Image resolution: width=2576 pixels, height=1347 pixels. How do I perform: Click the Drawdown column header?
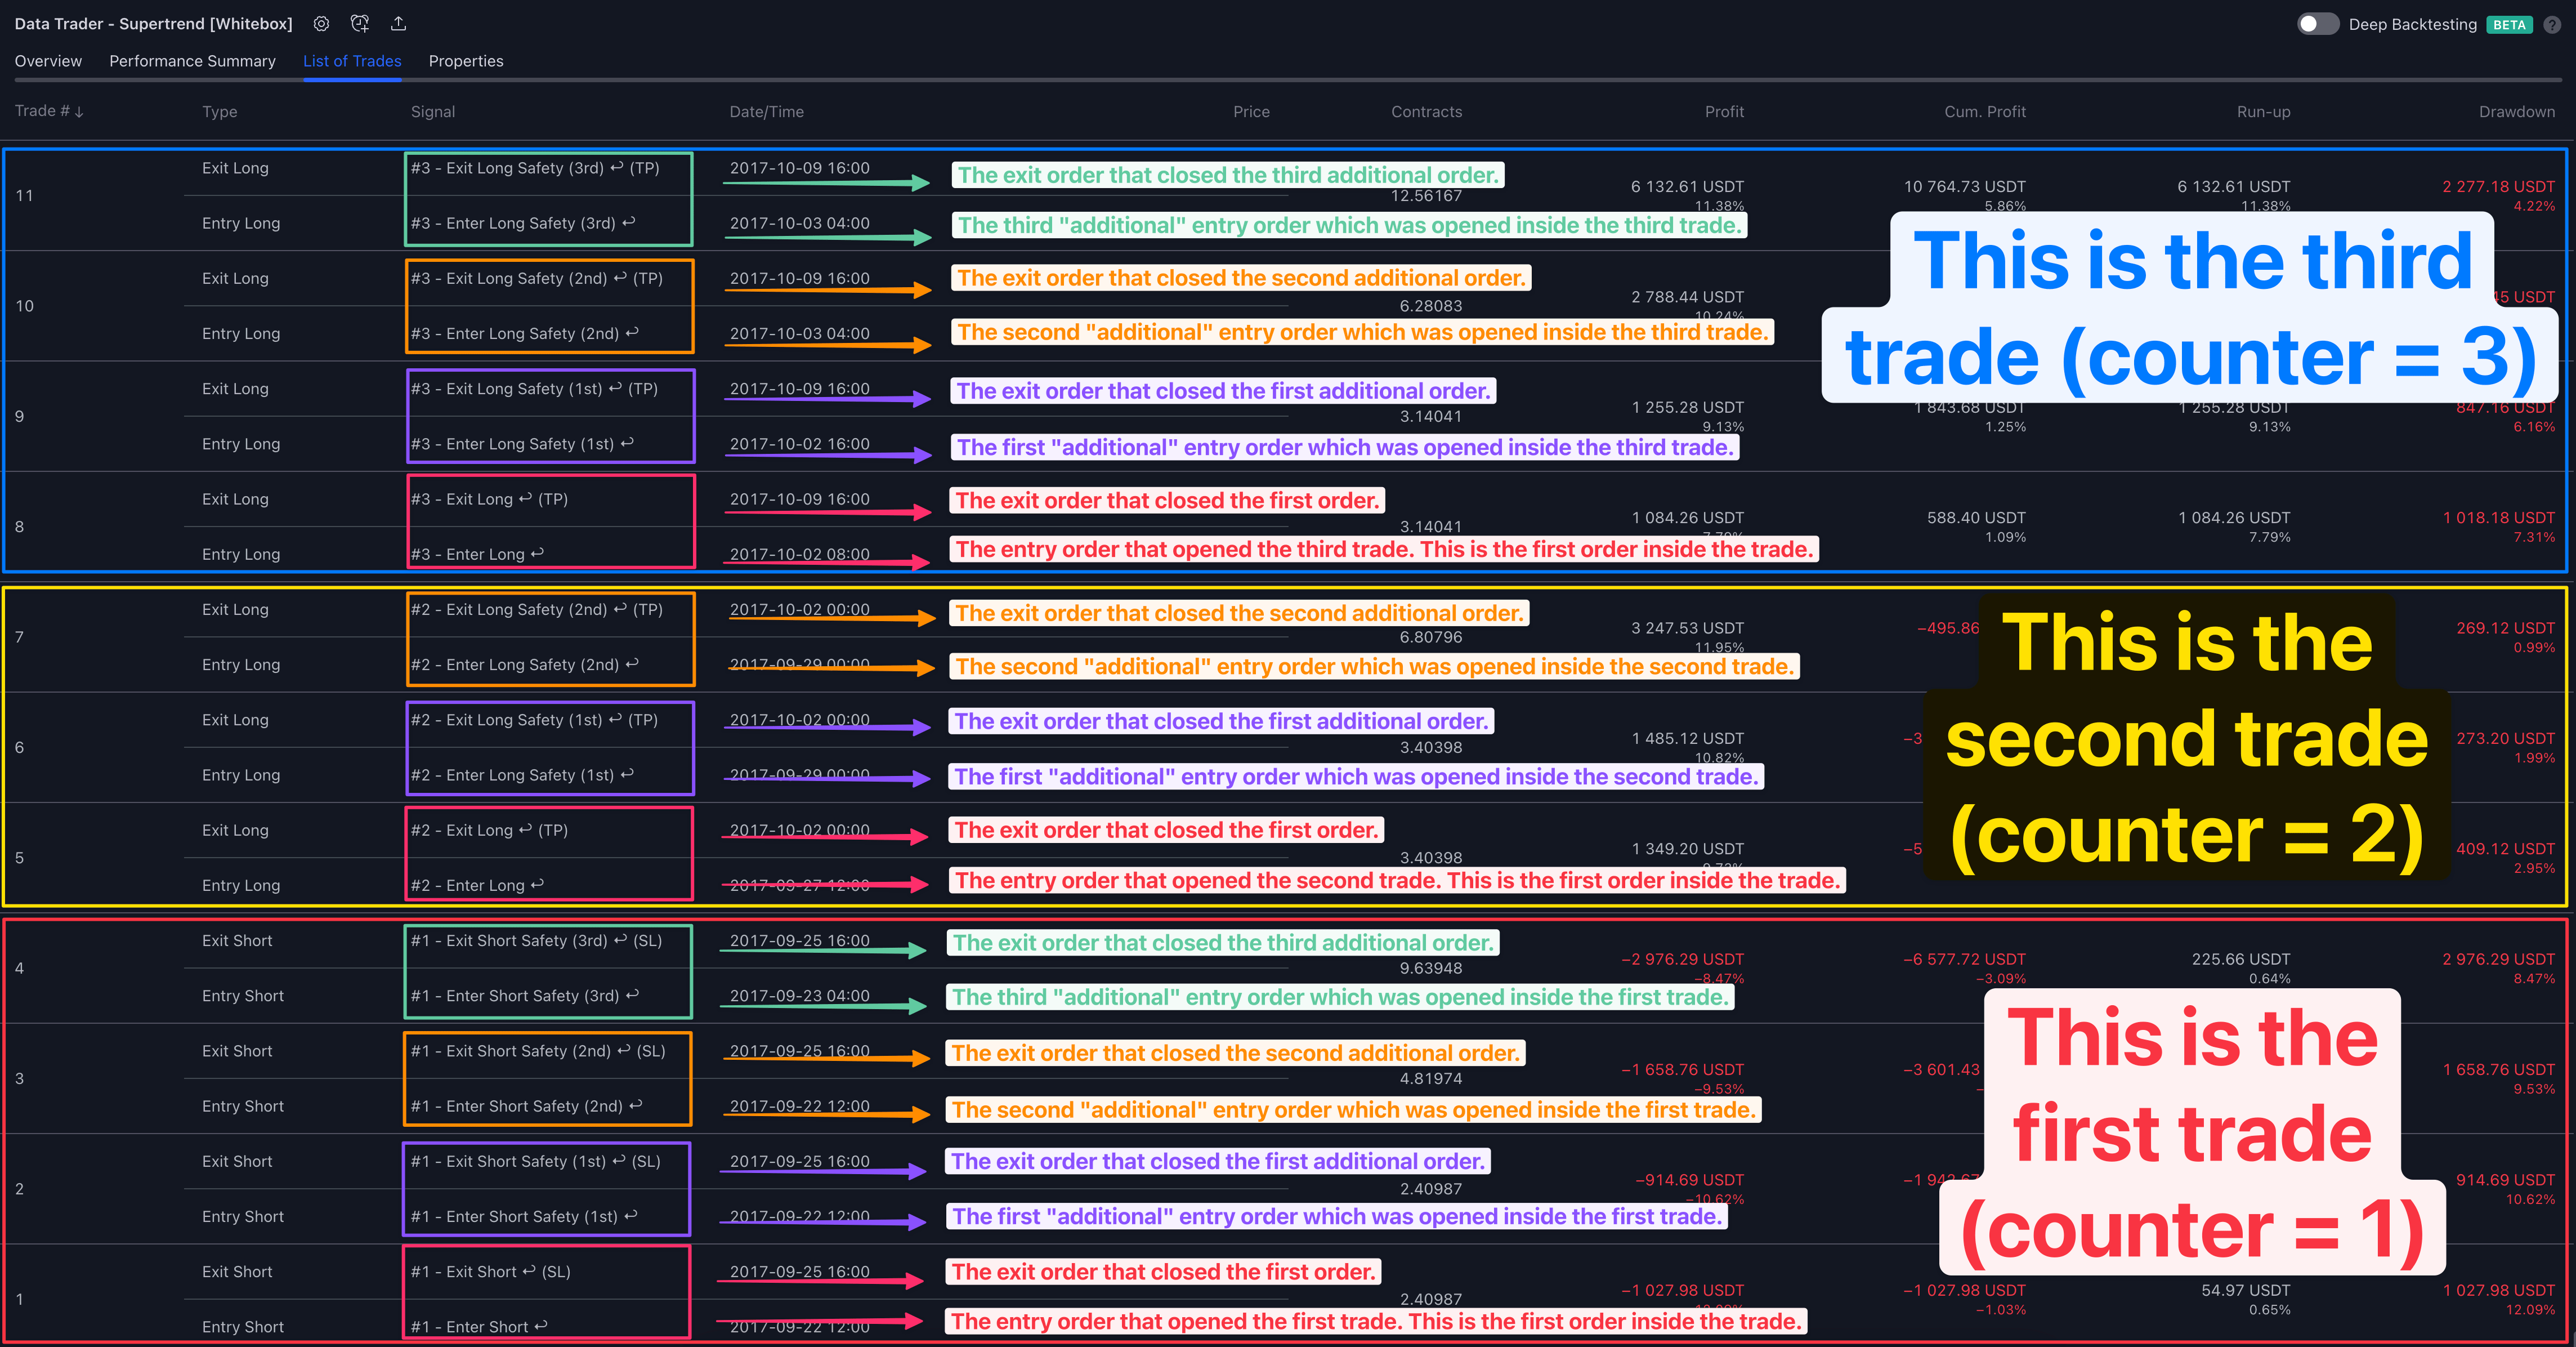coord(2516,111)
